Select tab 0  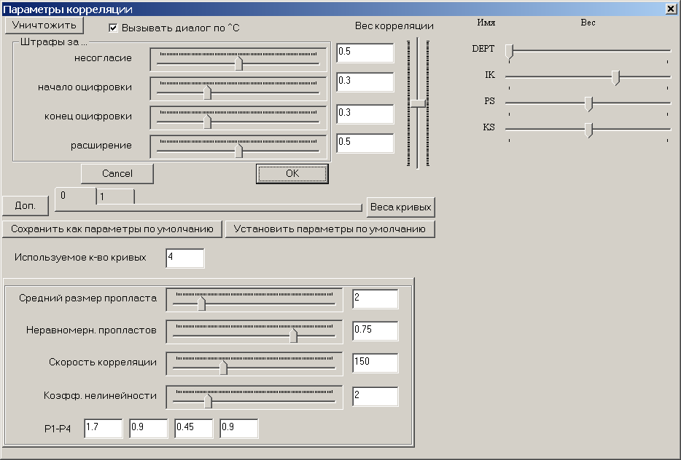pyautogui.click(x=76, y=196)
